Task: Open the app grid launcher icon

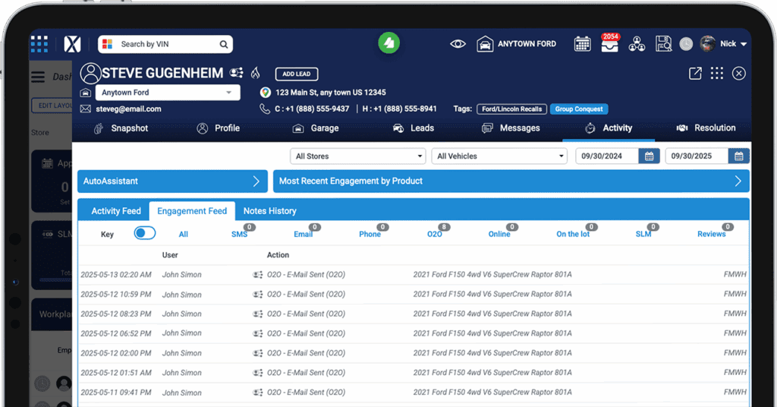Action: point(39,44)
